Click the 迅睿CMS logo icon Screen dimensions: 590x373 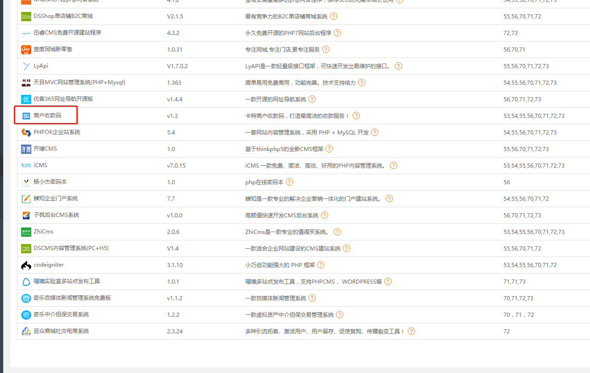coord(26,33)
